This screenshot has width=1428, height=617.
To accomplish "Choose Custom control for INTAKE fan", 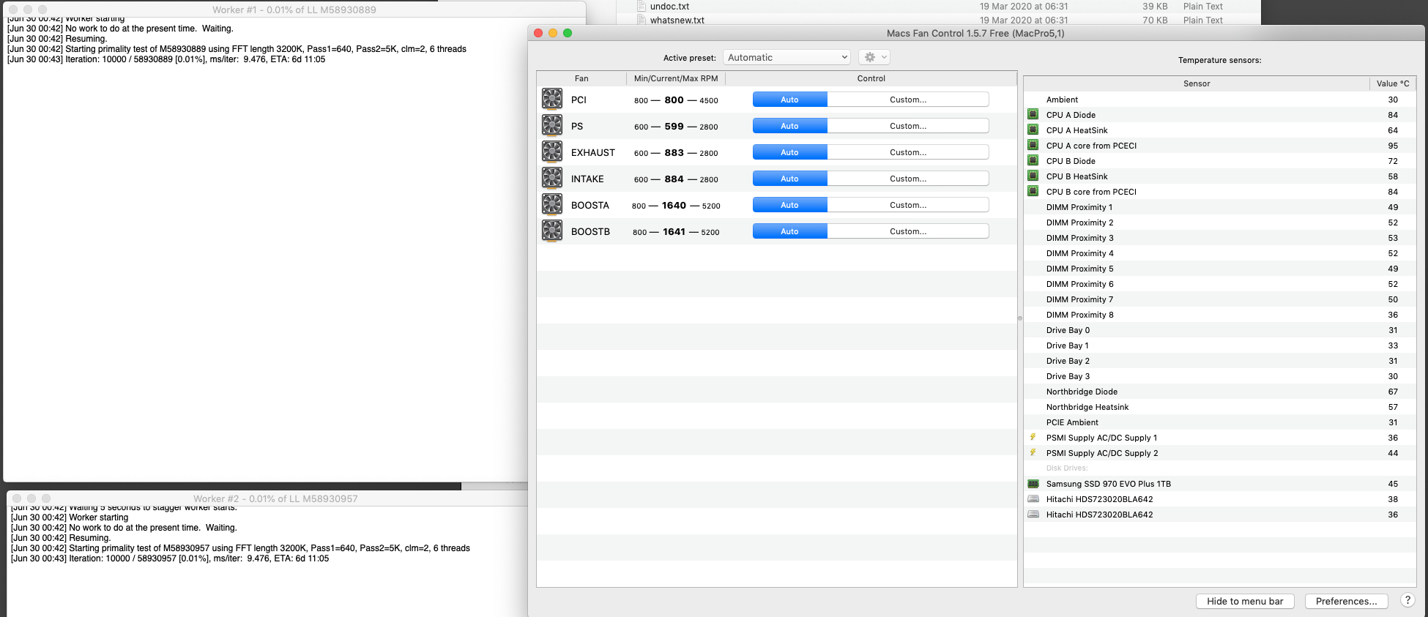I will pos(908,179).
